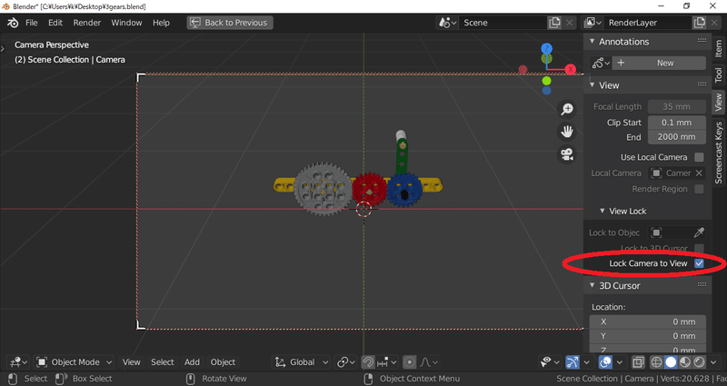Switch to Item sidebar tab
The width and height of the screenshot is (727, 386).
718,49
